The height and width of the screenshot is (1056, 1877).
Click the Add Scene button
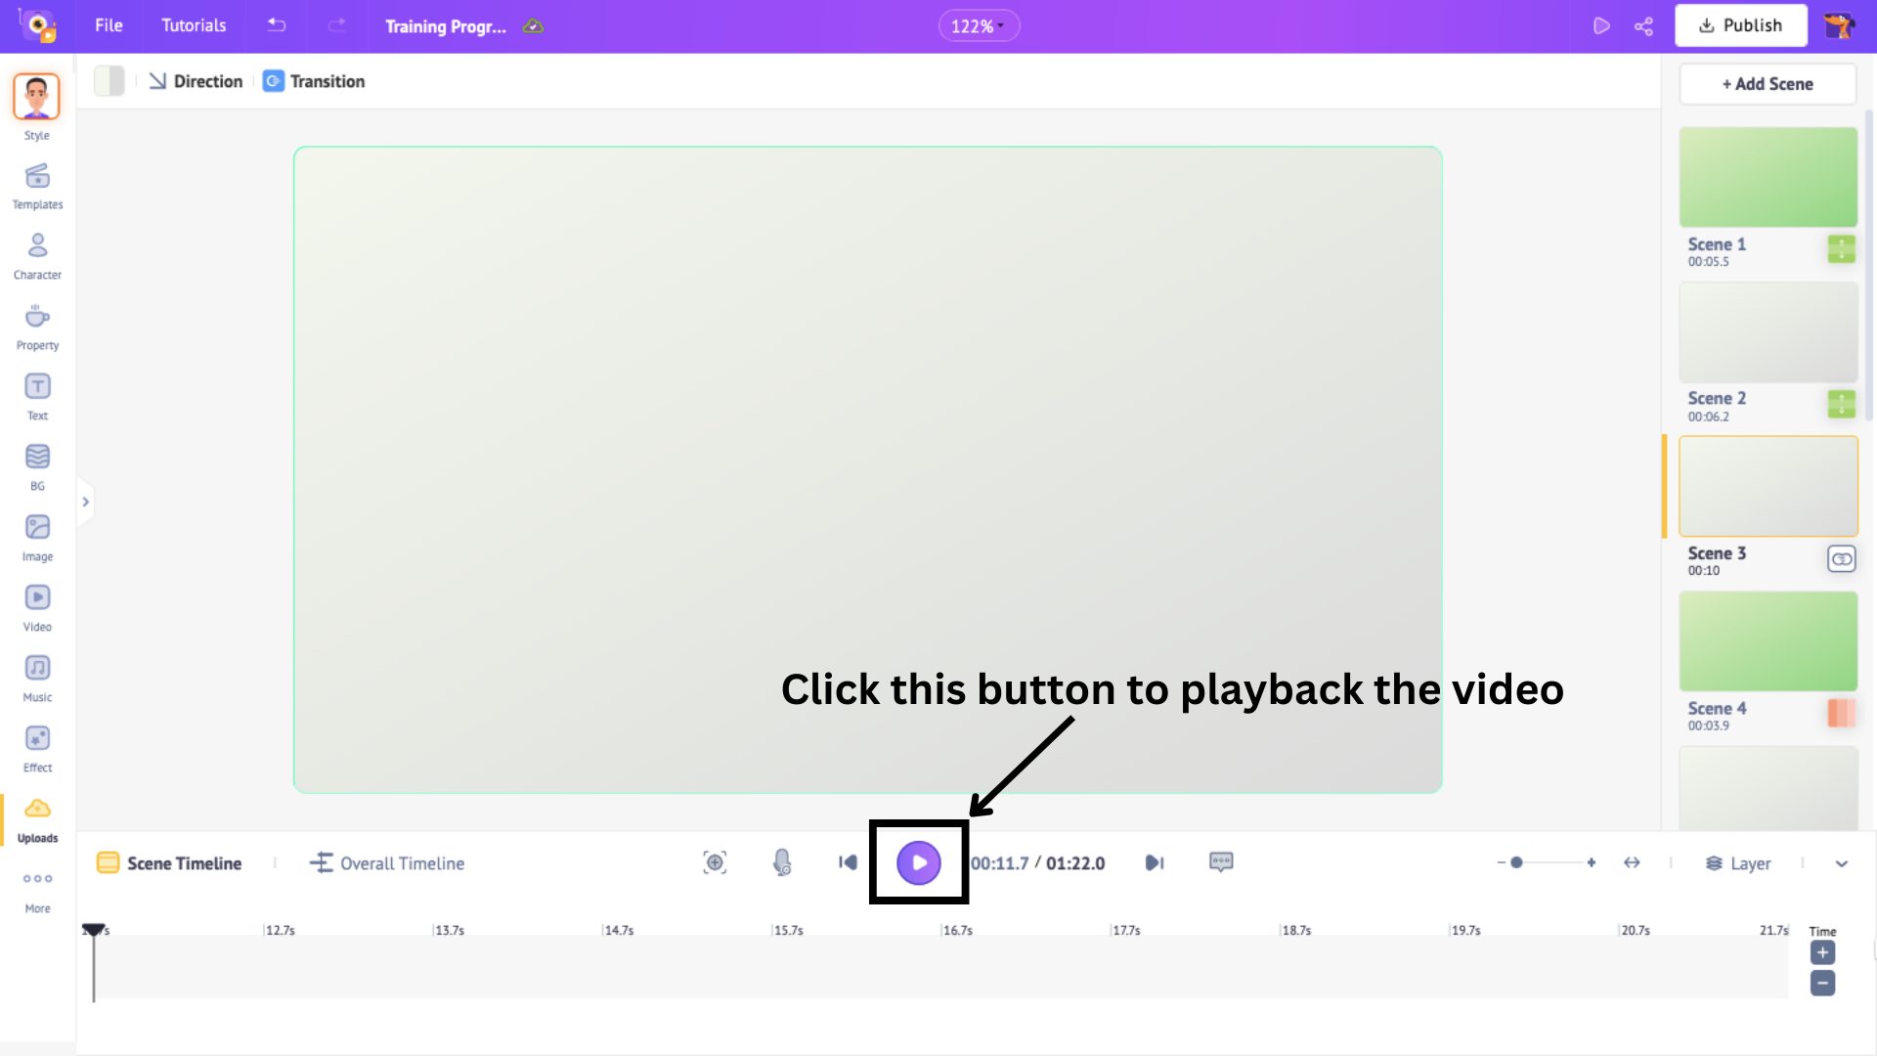point(1768,84)
